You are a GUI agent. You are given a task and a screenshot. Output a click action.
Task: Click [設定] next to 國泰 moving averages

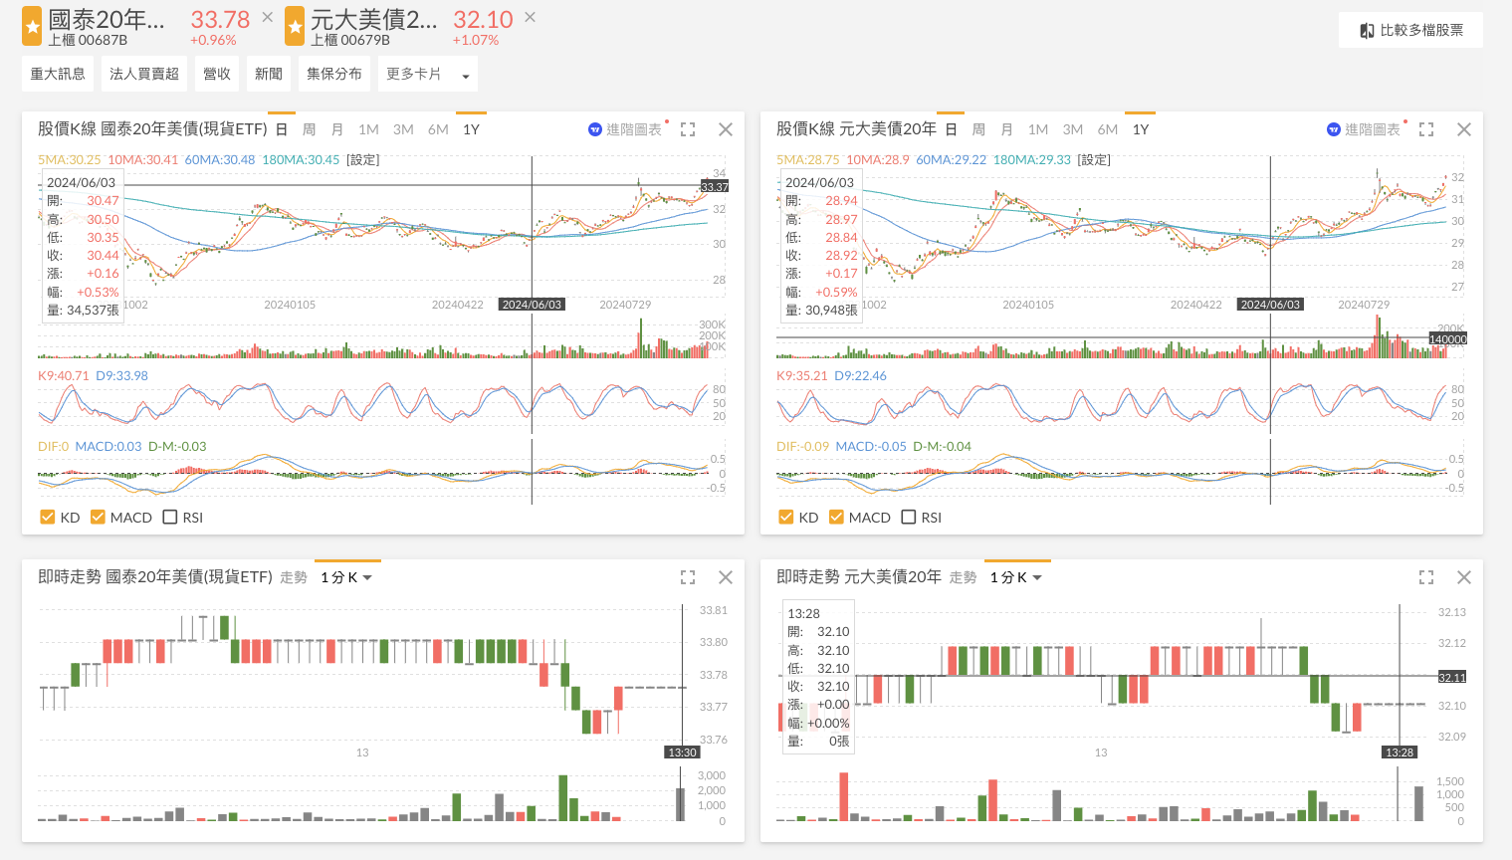click(x=363, y=160)
